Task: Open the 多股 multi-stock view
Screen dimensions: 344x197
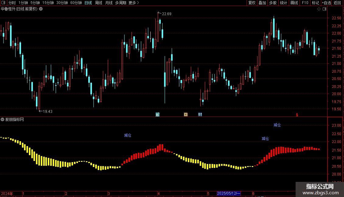Action: point(273,3)
